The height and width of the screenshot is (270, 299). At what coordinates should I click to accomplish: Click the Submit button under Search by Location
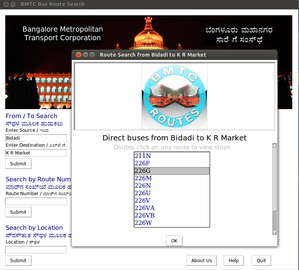click(18, 260)
